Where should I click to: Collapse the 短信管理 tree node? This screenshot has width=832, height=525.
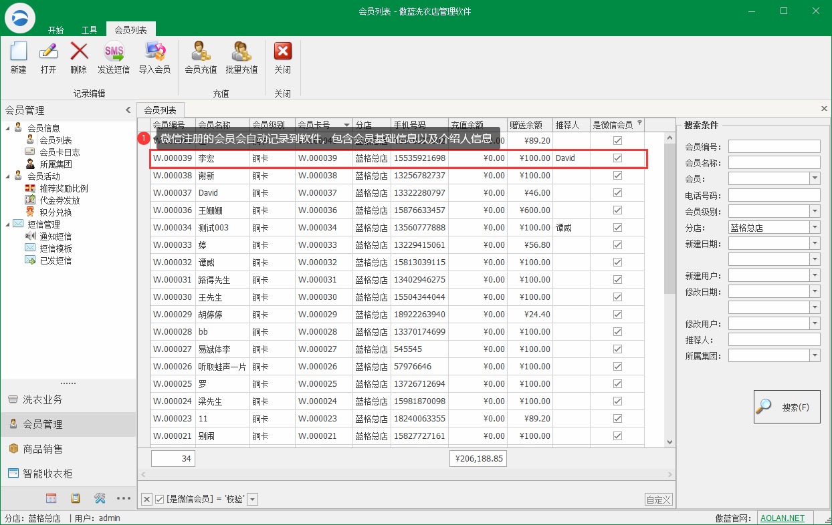pyautogui.click(x=7, y=224)
